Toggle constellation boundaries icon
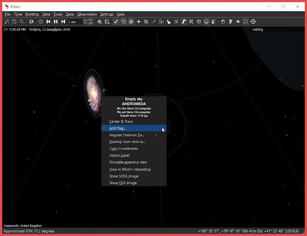307x236 pixels. (x=176, y=22)
